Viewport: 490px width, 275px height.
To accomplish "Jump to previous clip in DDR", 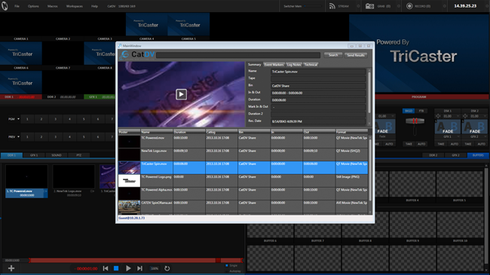I will tap(106, 268).
